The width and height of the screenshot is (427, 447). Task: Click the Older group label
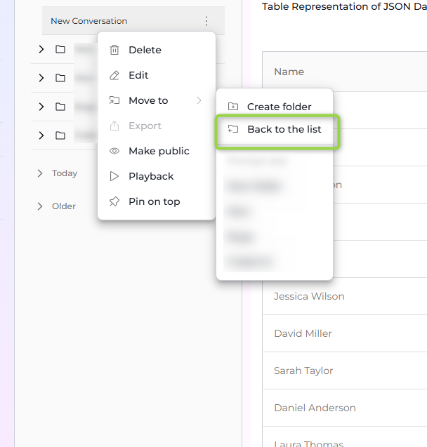[x=64, y=206]
